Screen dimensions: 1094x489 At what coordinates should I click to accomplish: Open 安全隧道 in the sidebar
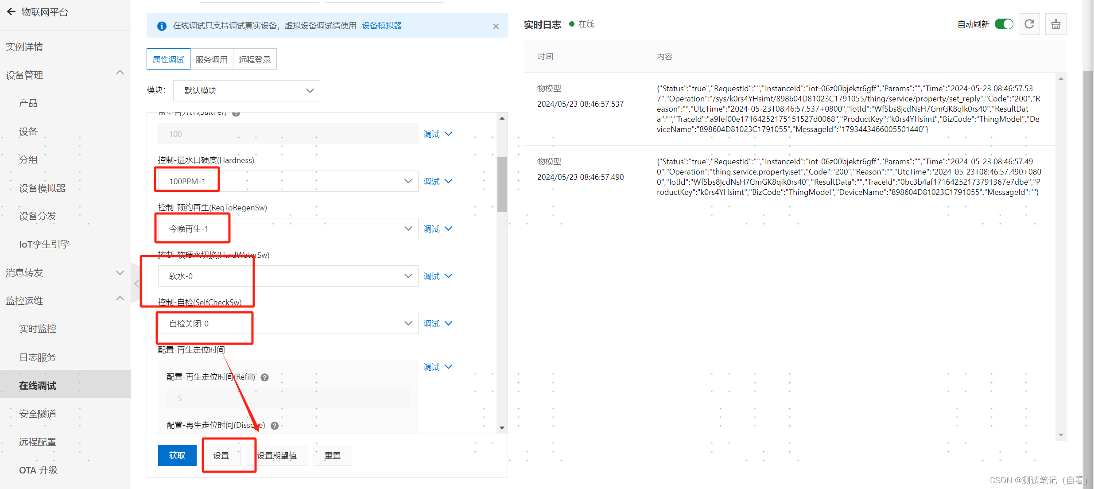pos(38,414)
